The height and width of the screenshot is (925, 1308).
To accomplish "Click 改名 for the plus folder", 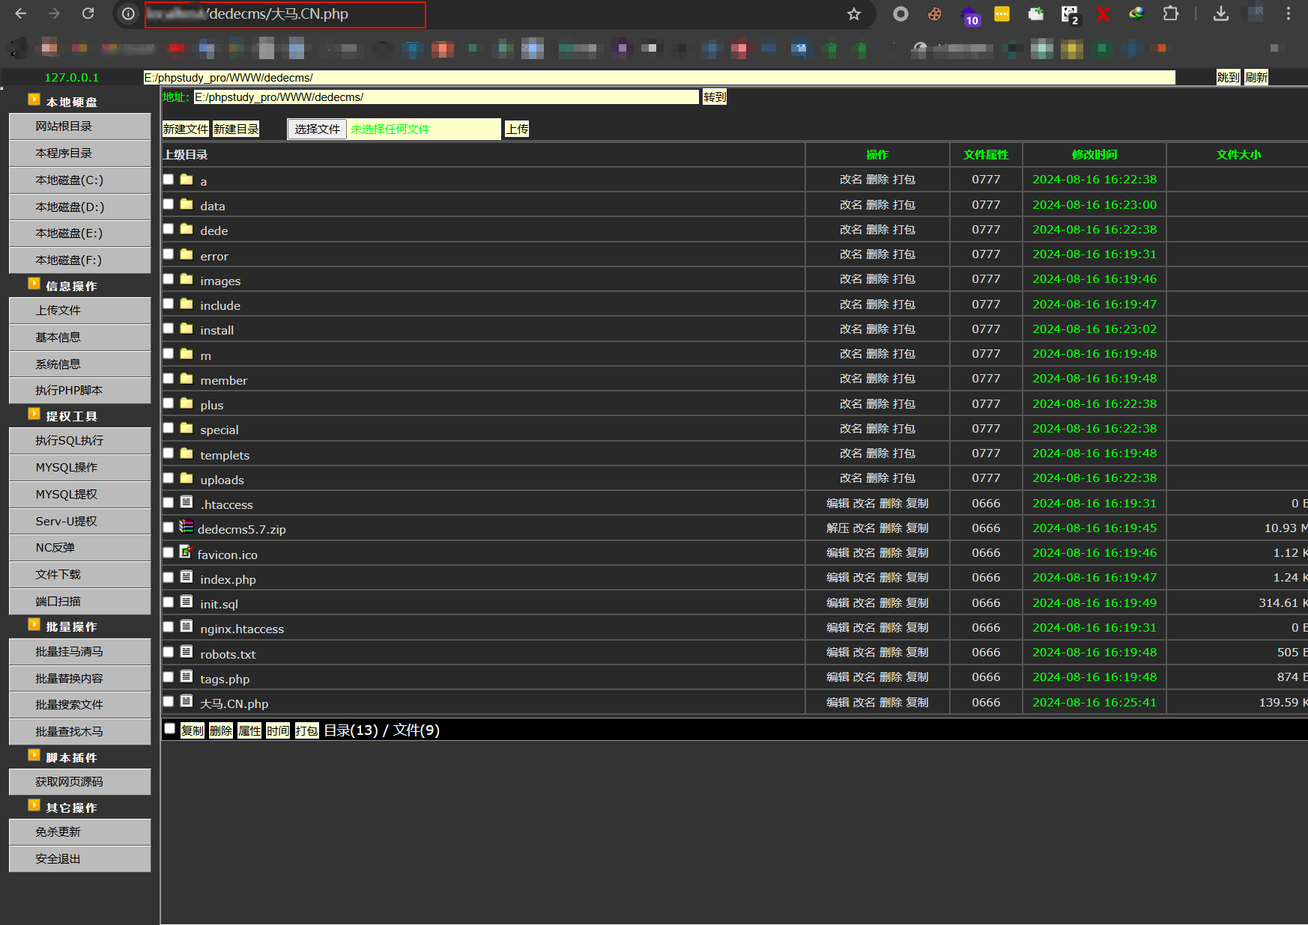I will (x=851, y=404).
